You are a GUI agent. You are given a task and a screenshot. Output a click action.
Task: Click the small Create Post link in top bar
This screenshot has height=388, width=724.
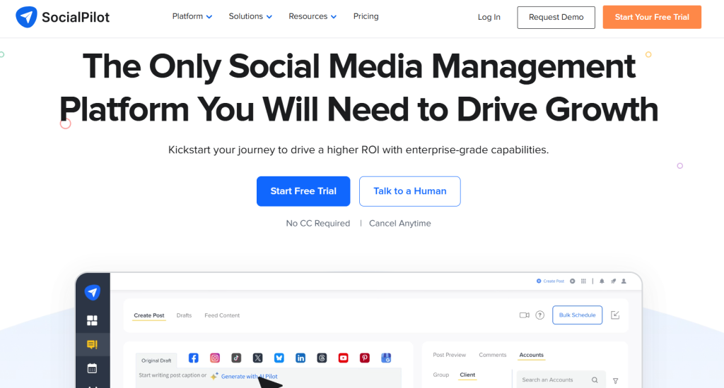coord(550,281)
